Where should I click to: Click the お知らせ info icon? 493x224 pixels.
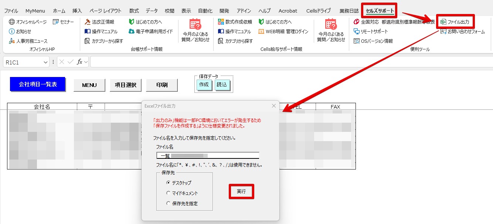coord(12,32)
